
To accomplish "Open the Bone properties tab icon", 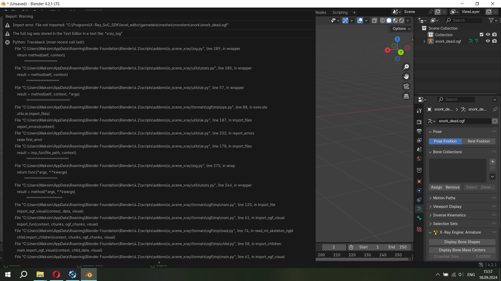I will pos(419,218).
